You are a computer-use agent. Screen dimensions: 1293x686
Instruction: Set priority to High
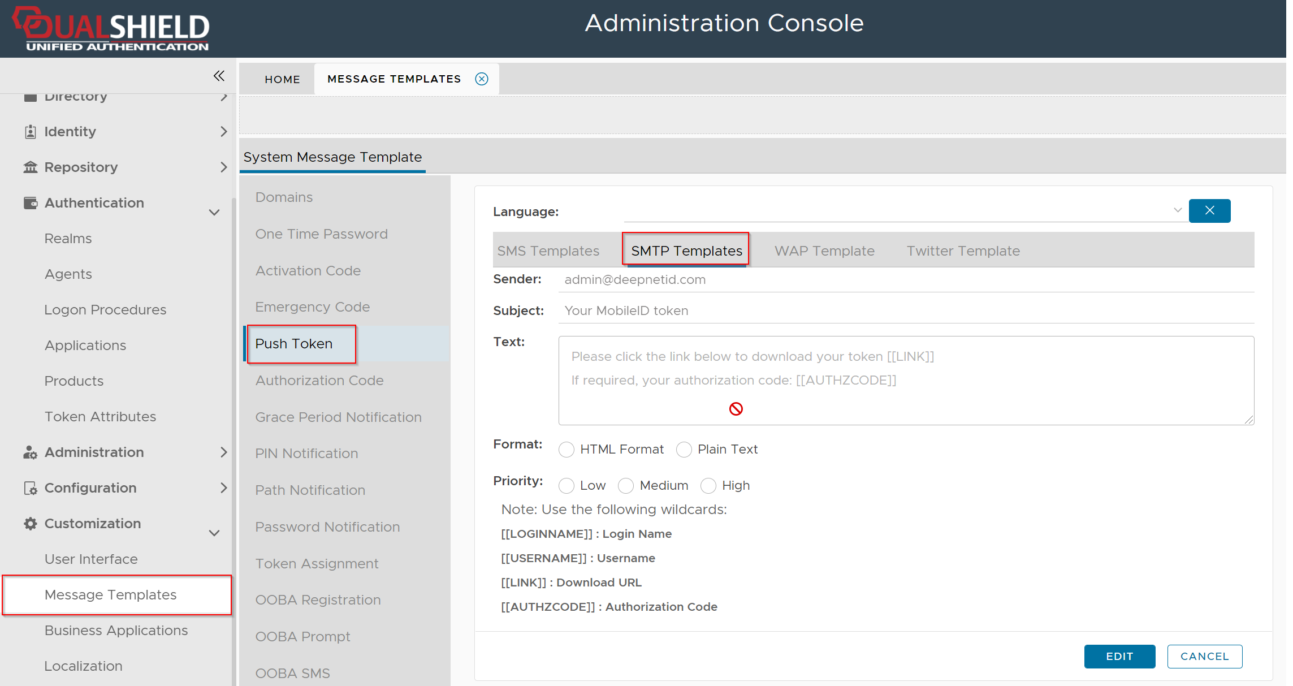[708, 486]
